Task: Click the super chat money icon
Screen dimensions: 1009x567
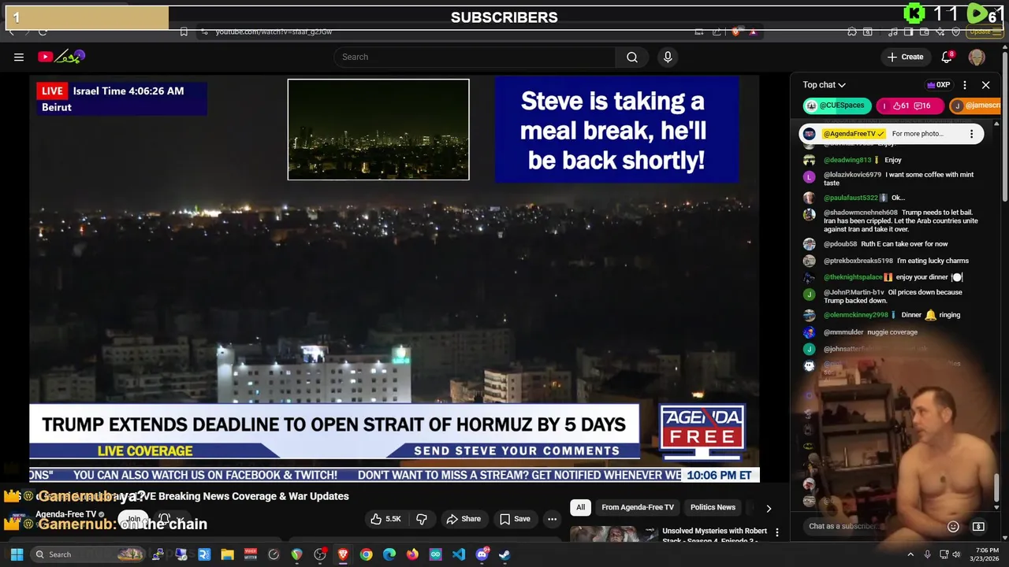Action: pyautogui.click(x=978, y=526)
